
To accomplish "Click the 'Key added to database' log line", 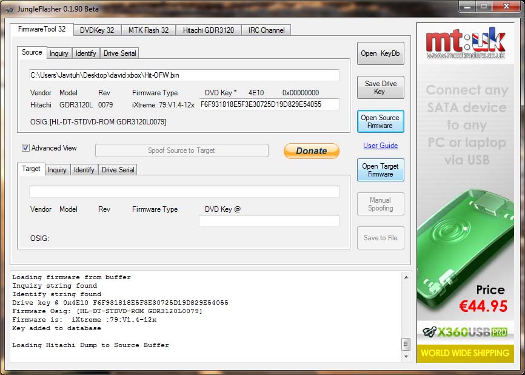I will coord(56,328).
